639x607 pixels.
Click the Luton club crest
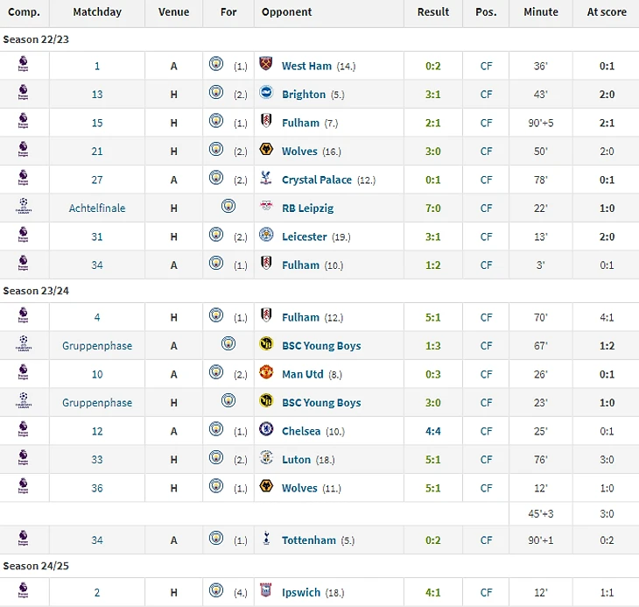tap(266, 458)
